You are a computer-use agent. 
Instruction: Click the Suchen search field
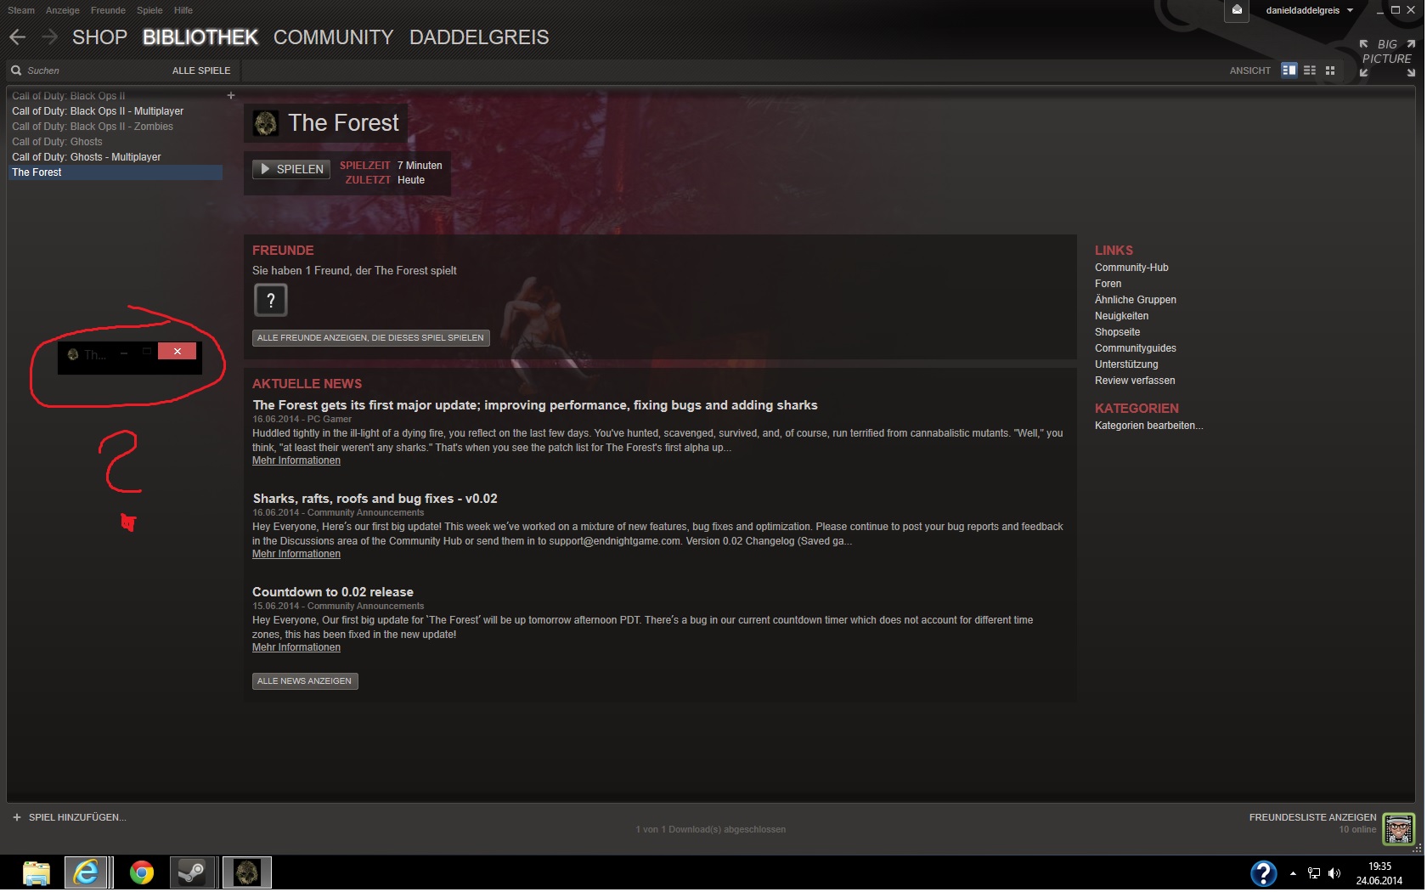coord(85,71)
